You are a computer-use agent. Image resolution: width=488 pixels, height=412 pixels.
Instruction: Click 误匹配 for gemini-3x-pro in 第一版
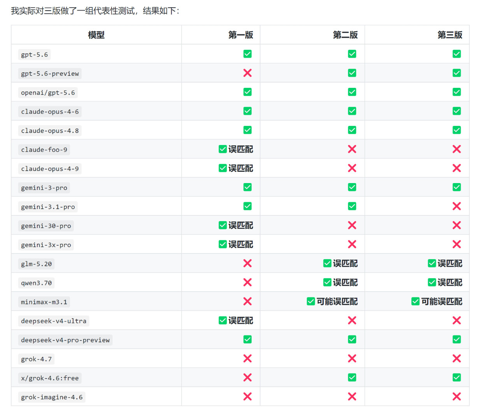tap(240, 244)
